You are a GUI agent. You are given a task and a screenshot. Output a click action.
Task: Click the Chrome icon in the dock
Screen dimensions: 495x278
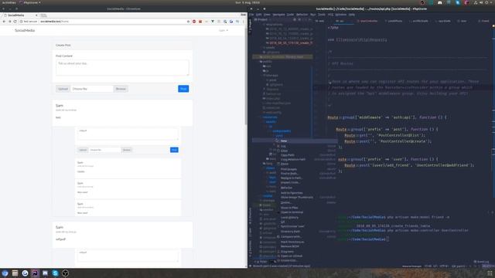(5, 273)
